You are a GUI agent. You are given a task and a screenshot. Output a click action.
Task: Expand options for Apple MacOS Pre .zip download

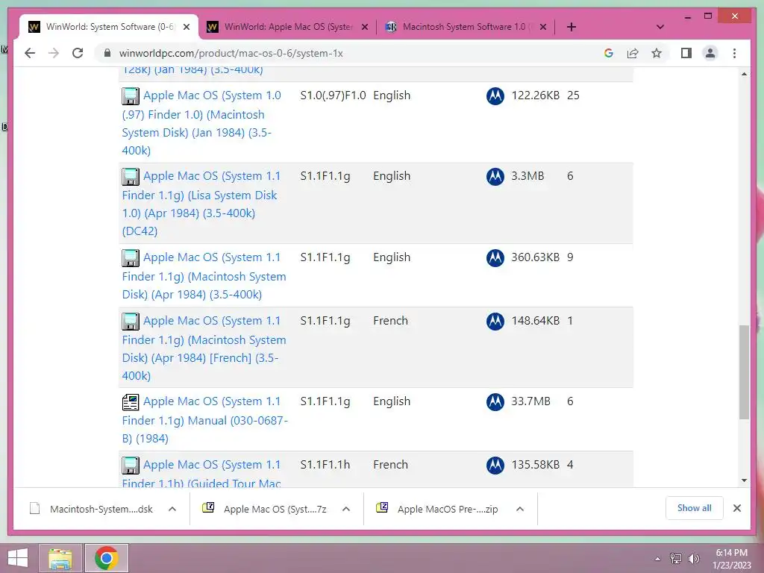pos(520,509)
